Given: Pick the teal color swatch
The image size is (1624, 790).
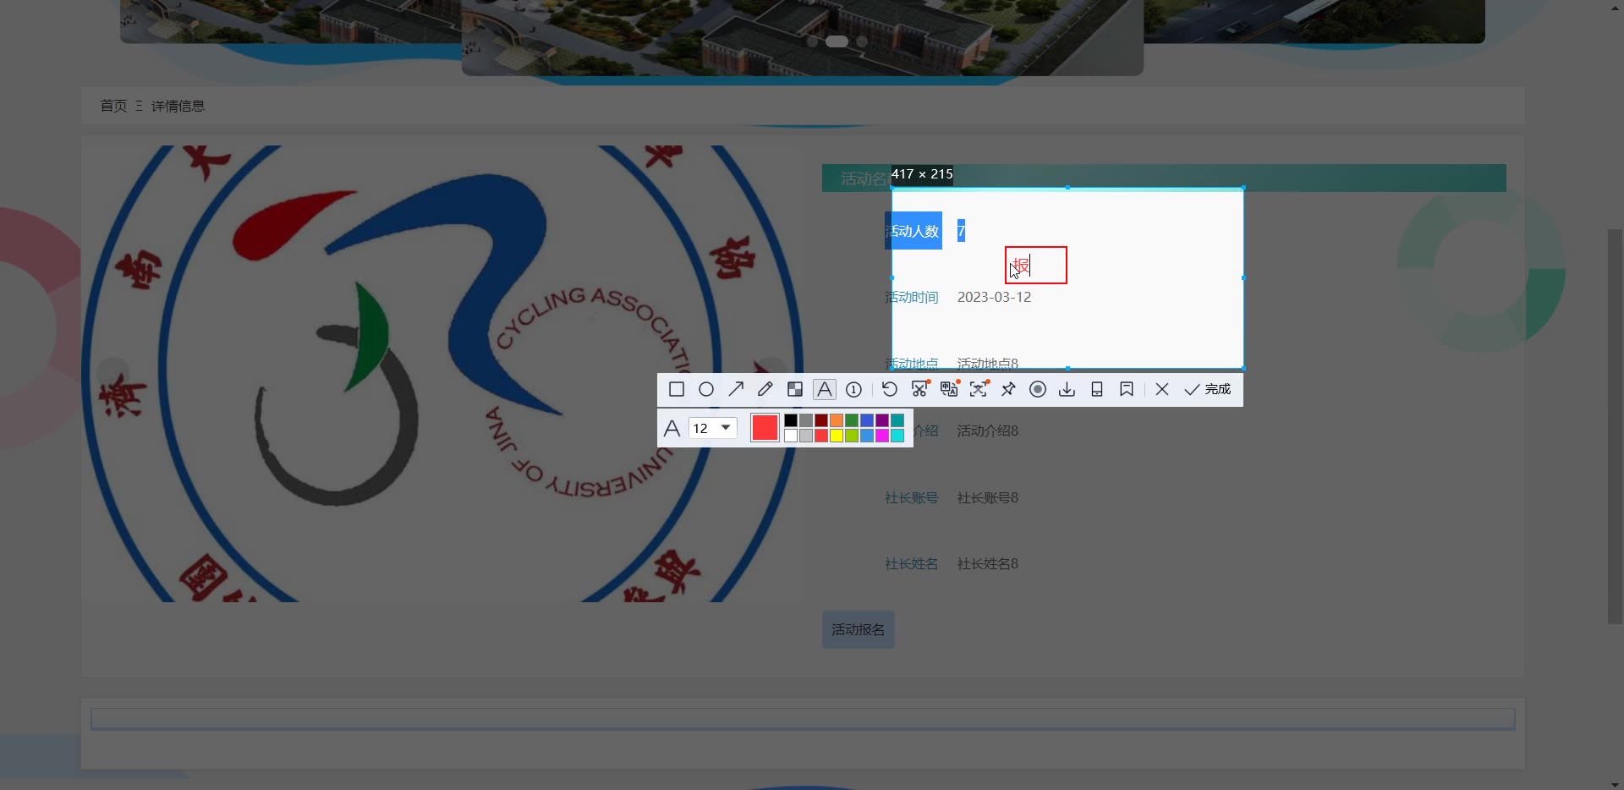Looking at the screenshot, I should coord(897,420).
